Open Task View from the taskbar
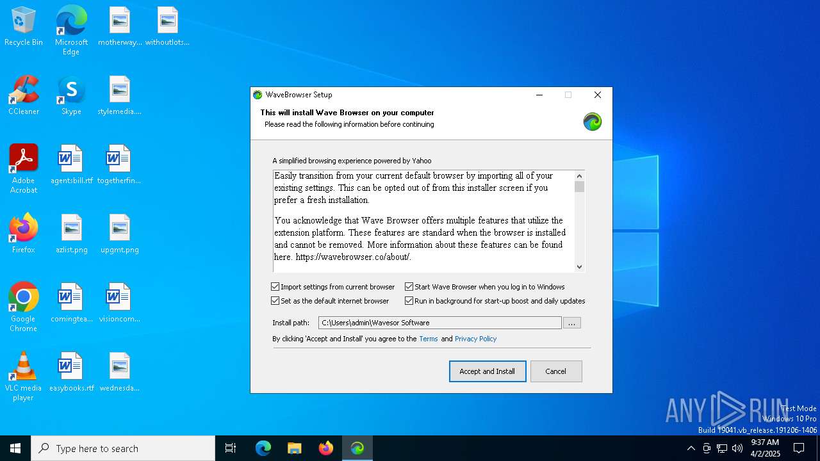Image resolution: width=820 pixels, height=461 pixels. coord(231,448)
